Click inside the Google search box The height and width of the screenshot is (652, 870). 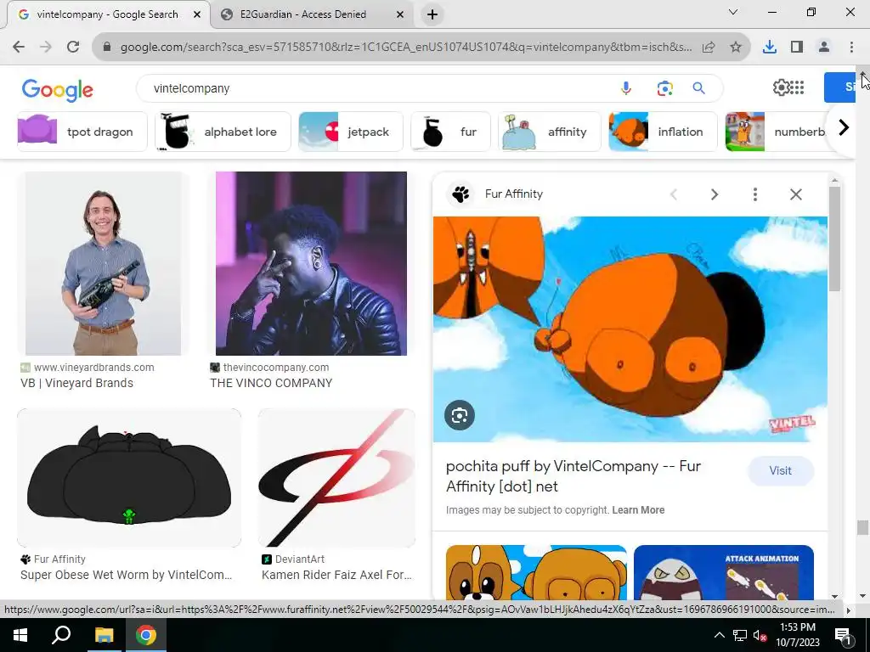(x=377, y=88)
